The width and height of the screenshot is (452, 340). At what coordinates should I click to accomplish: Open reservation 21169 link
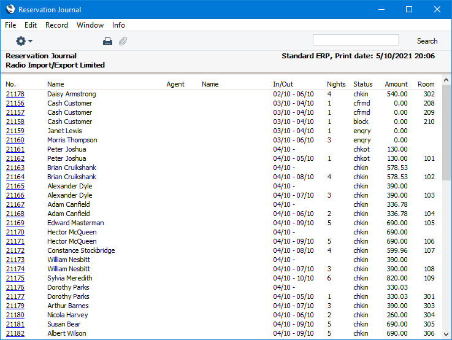pos(15,223)
